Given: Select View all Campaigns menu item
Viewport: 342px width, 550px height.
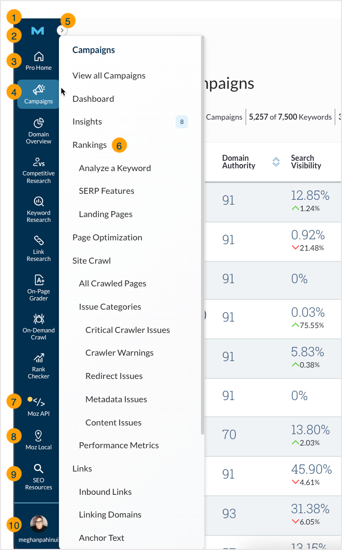Looking at the screenshot, I should pyautogui.click(x=109, y=76).
